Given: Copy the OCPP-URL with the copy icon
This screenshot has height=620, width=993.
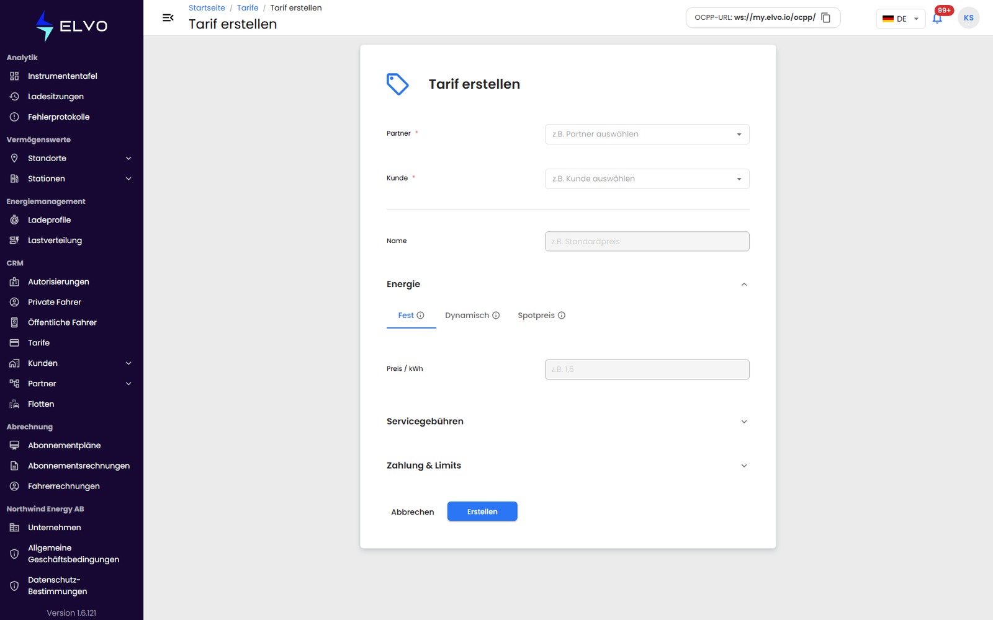Looking at the screenshot, I should pyautogui.click(x=825, y=17).
